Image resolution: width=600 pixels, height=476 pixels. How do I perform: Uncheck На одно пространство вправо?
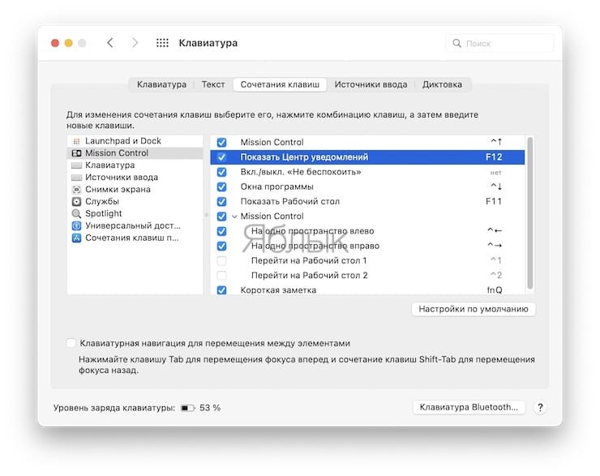click(x=221, y=246)
